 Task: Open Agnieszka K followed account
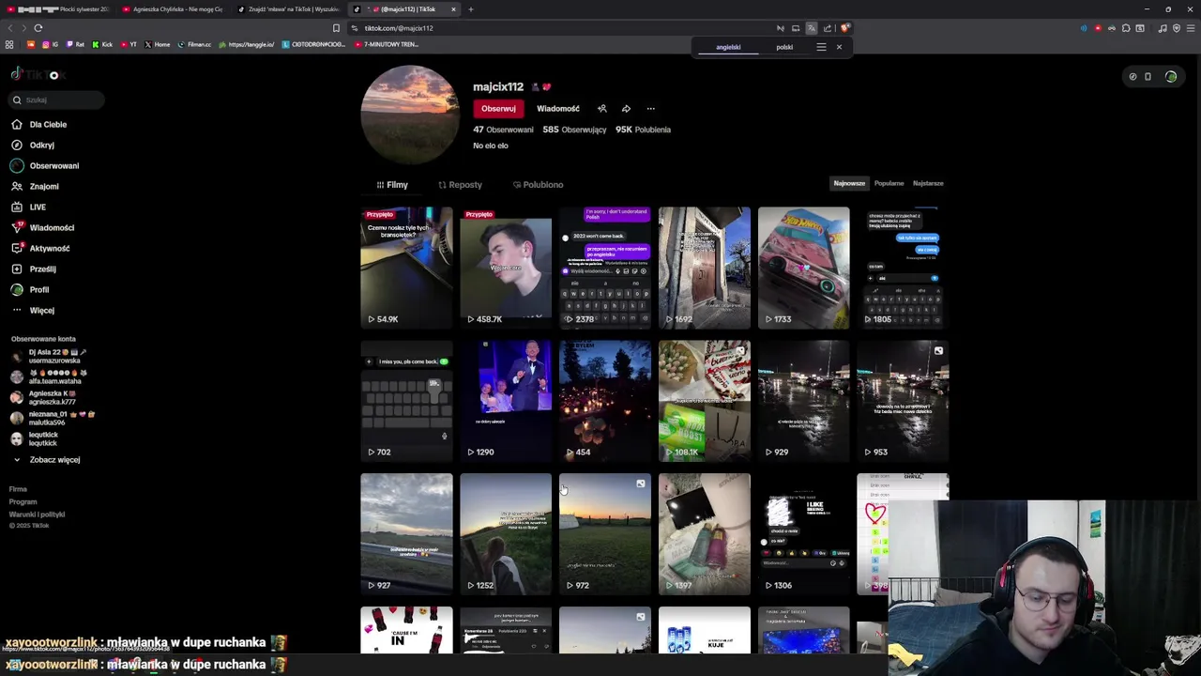(x=43, y=397)
